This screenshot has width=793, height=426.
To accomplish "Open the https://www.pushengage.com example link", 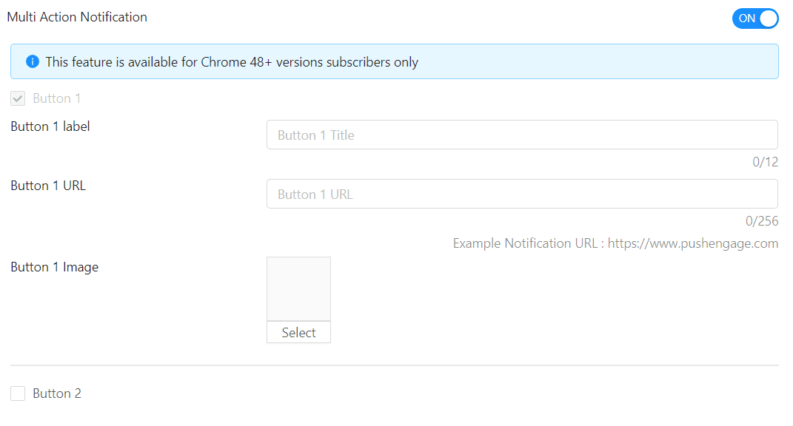I will click(692, 243).
